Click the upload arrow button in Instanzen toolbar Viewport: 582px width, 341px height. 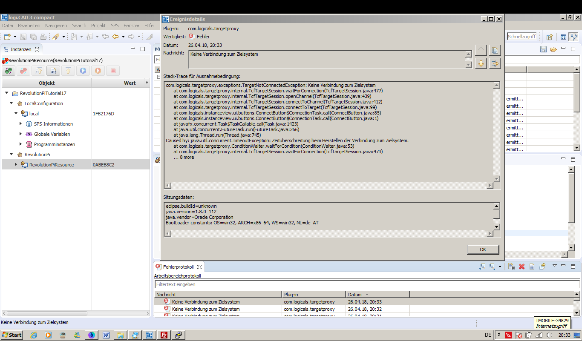pos(68,71)
